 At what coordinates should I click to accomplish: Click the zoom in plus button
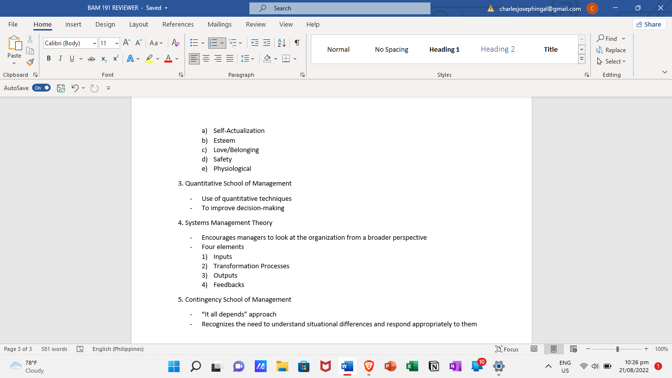coord(646,349)
